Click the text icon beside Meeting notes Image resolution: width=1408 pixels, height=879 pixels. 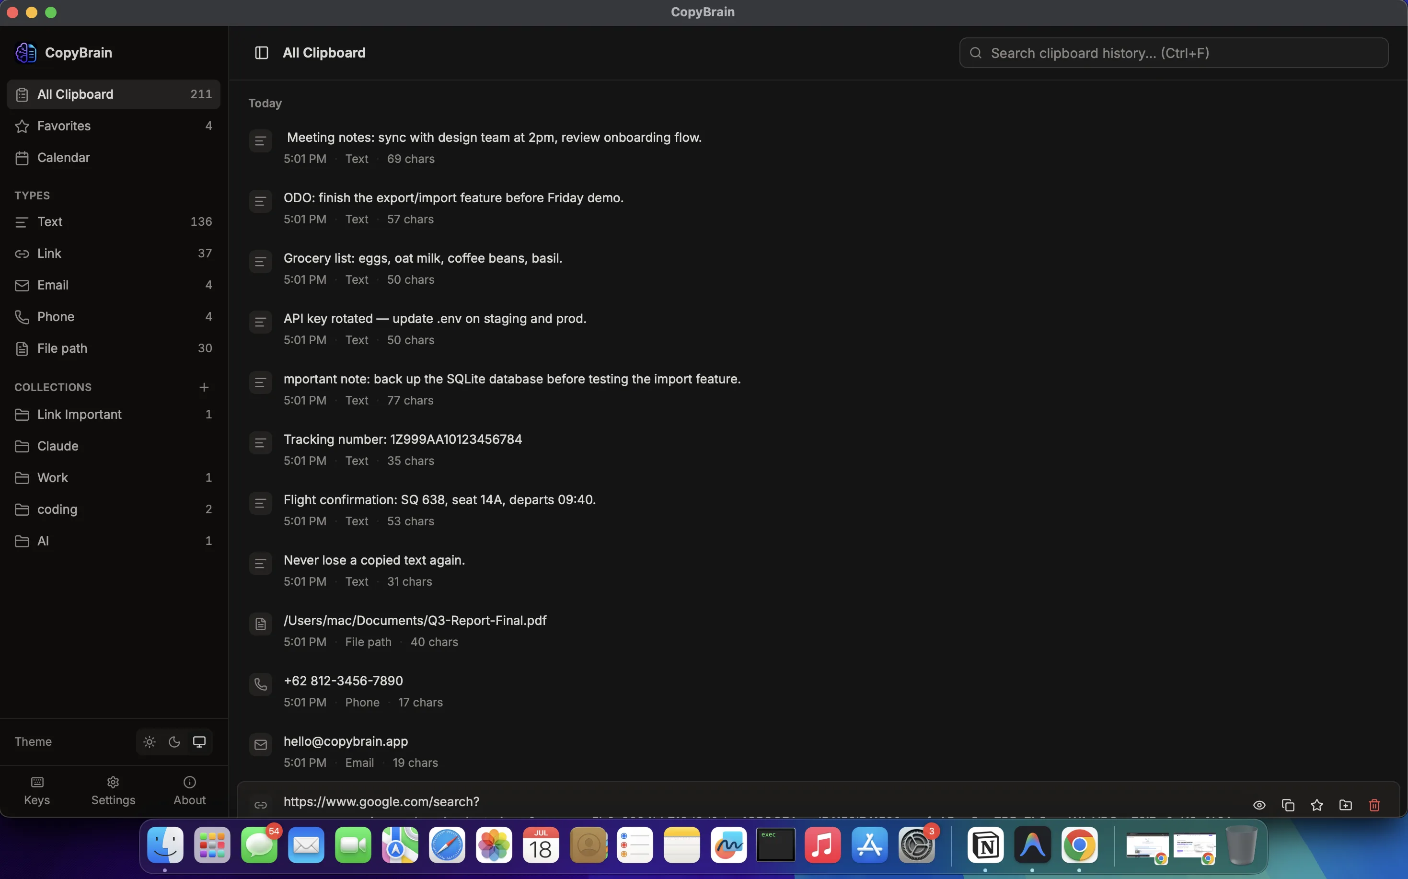tap(260, 141)
